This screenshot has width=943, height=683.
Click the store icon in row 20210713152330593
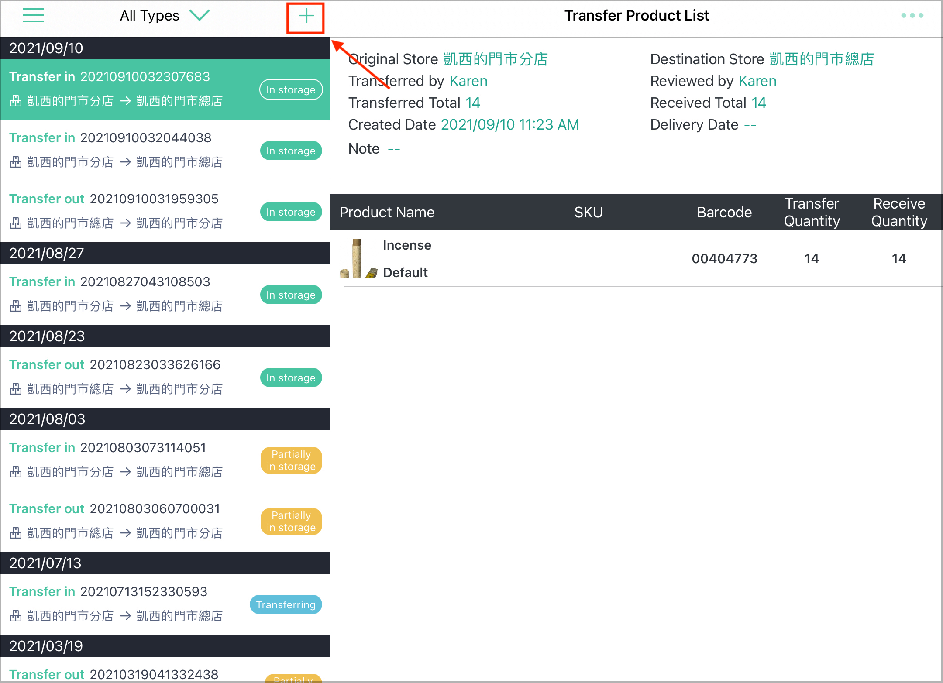[x=16, y=616]
